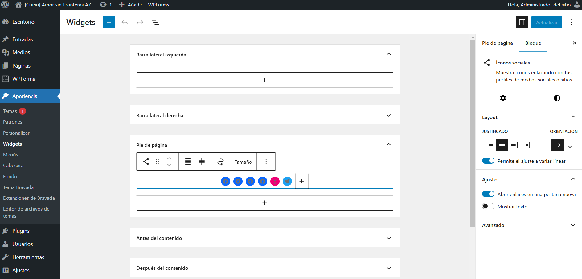Screen dimensions: 582x279
Task: Switch to 'Pie de página' sidebar tab
Action: (497, 43)
